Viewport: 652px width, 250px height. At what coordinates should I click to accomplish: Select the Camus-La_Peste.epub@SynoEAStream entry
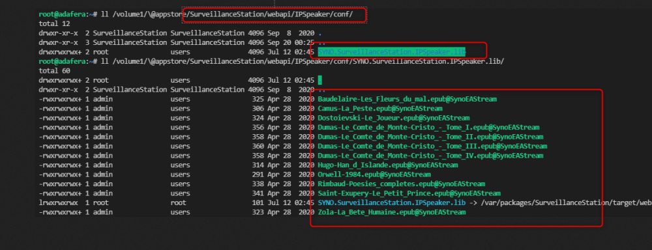380,109
